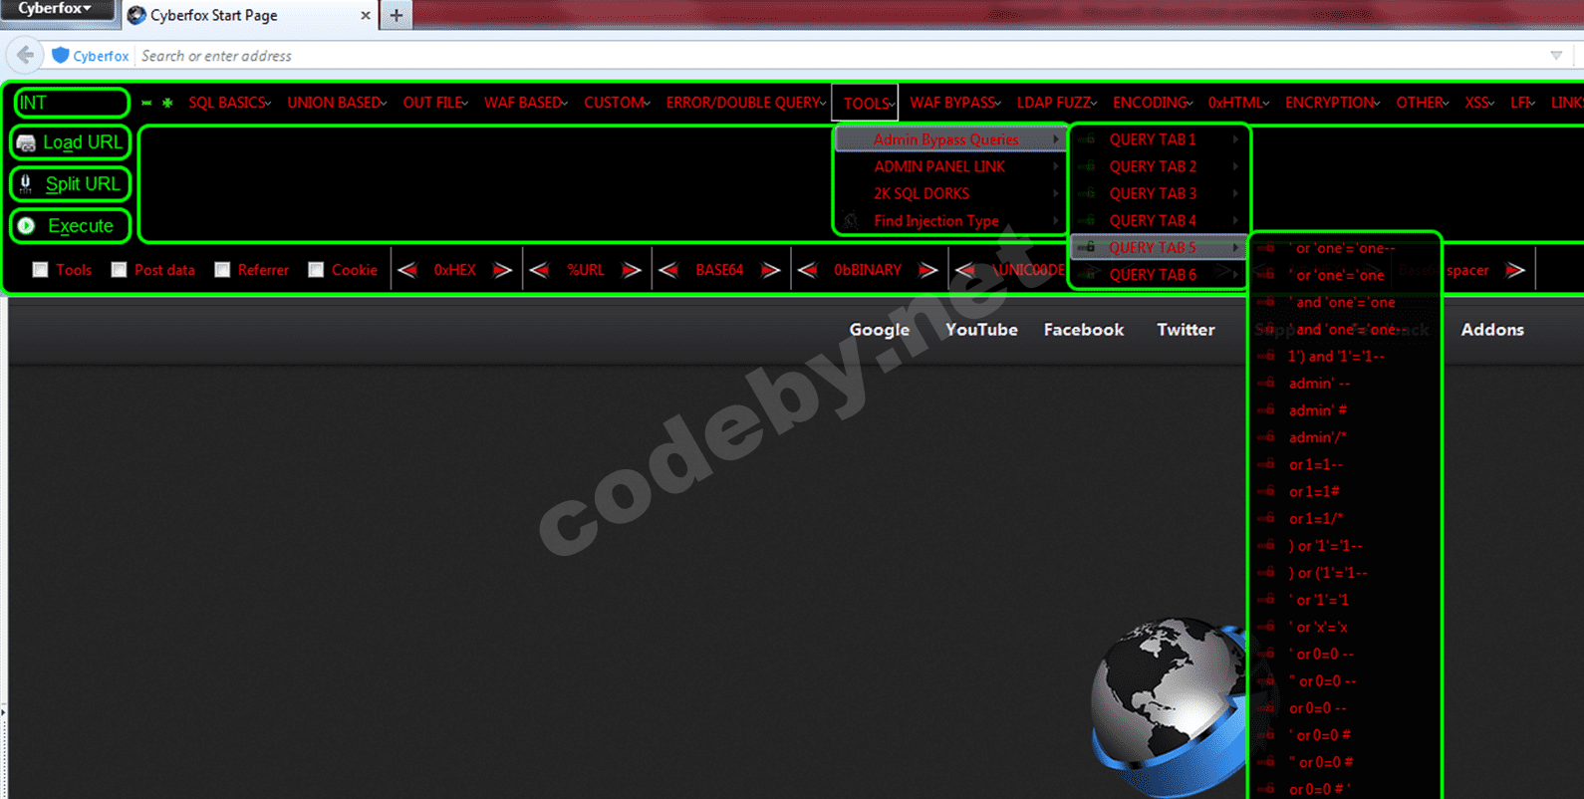
Task: Click the green asterisk icon before SQL BASICS
Action: [167, 103]
